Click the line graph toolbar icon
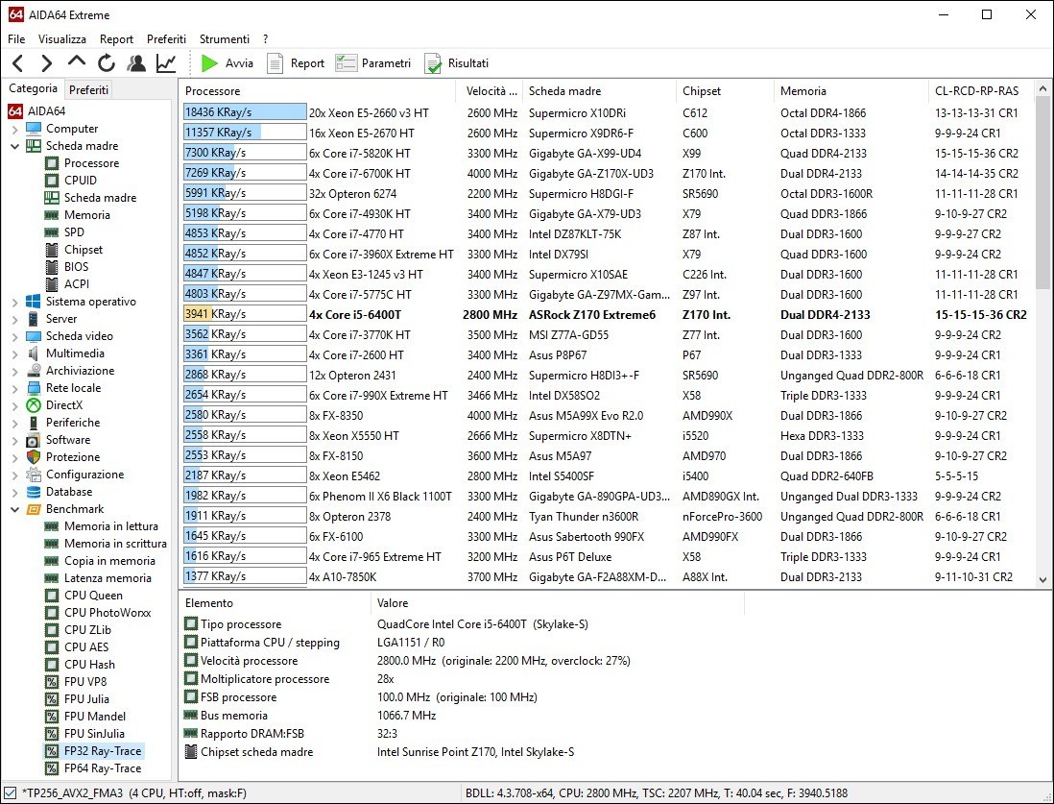 (166, 63)
